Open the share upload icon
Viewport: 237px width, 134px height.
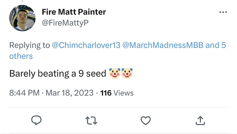tap(200, 120)
